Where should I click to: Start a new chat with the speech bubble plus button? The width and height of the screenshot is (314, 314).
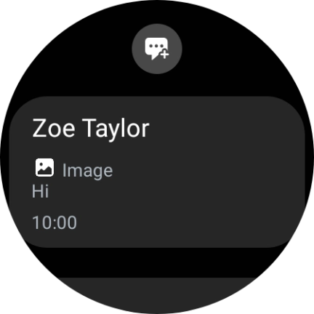[x=157, y=49]
